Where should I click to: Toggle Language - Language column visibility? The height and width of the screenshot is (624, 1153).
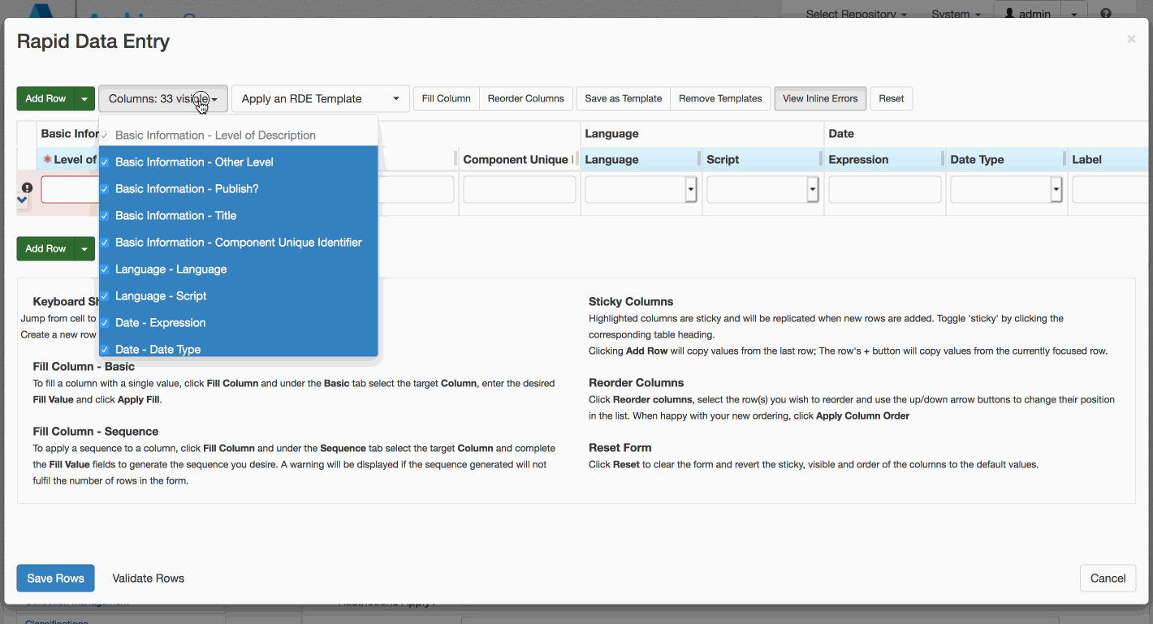(238, 269)
